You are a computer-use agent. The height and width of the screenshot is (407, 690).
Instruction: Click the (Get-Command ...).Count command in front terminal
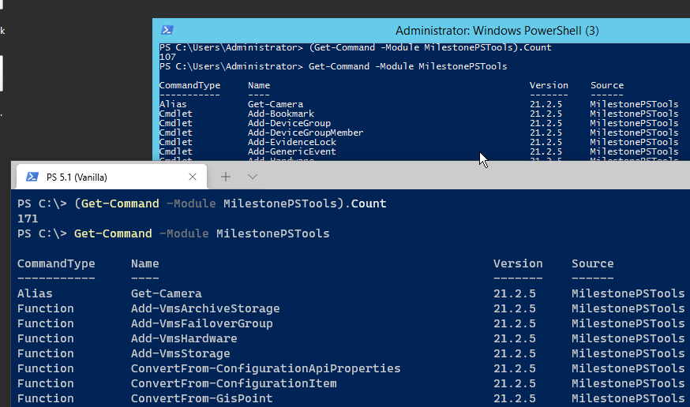click(231, 203)
